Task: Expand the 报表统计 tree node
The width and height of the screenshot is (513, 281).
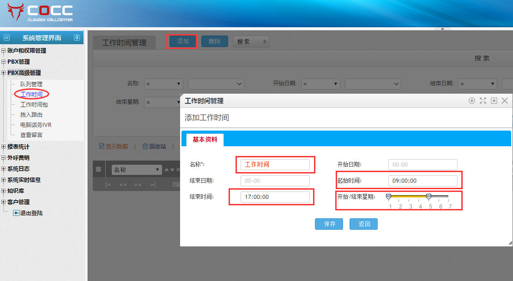Action: coord(4,147)
